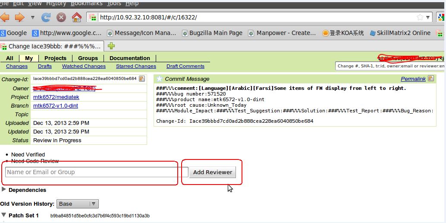446x223 pixels.
Task: Collapse the Patch Set 1 section
Action: click(x=4, y=215)
